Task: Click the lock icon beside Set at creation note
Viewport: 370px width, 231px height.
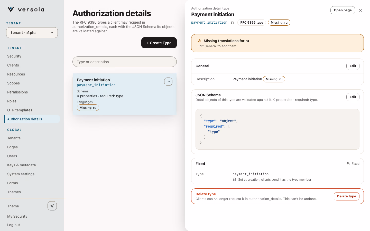Action: click(235, 180)
